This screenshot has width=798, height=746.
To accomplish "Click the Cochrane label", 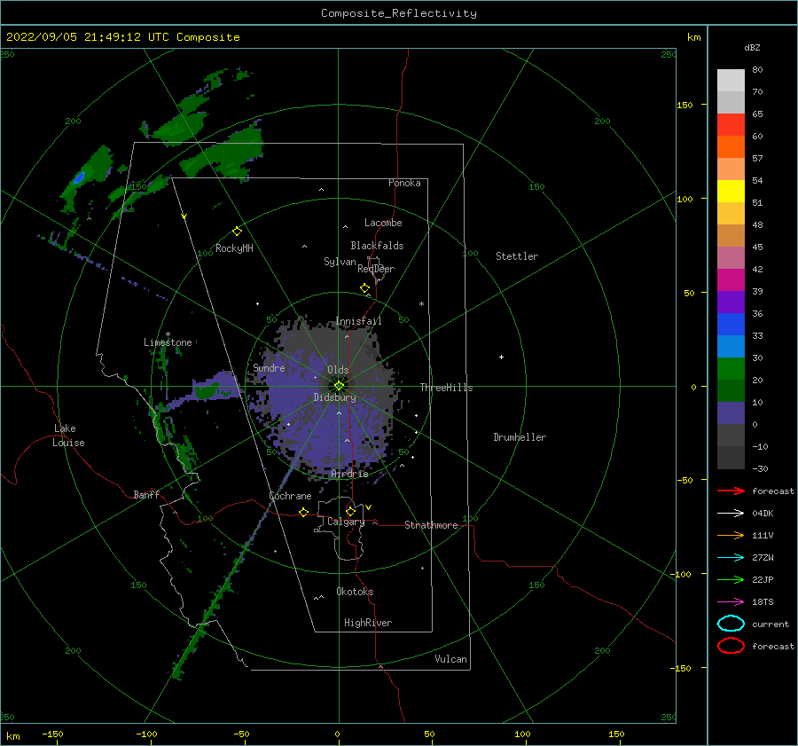I will [x=290, y=496].
